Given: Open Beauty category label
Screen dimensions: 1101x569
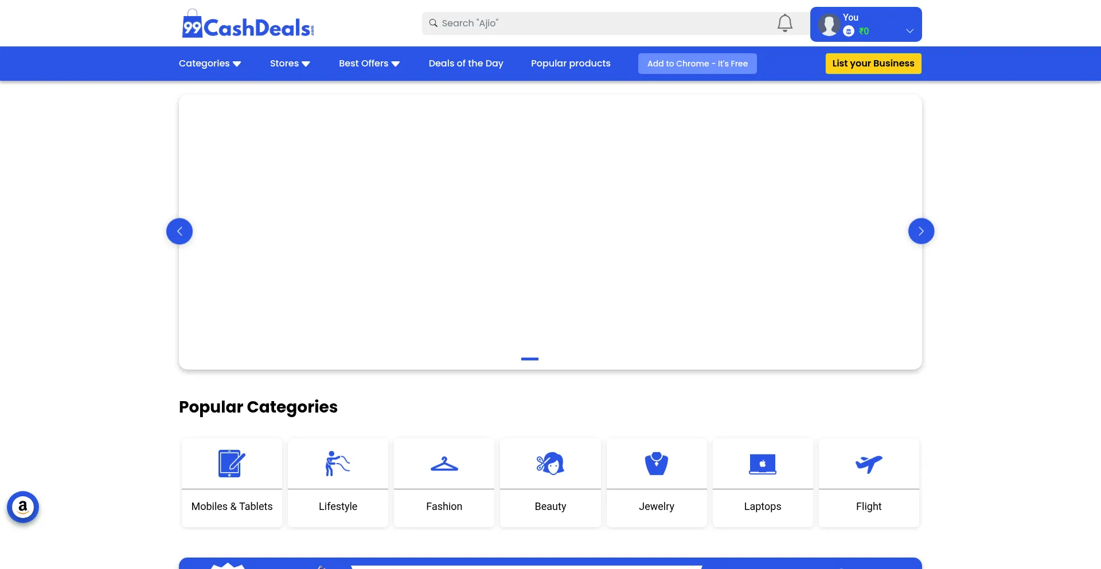Looking at the screenshot, I should pos(550,507).
